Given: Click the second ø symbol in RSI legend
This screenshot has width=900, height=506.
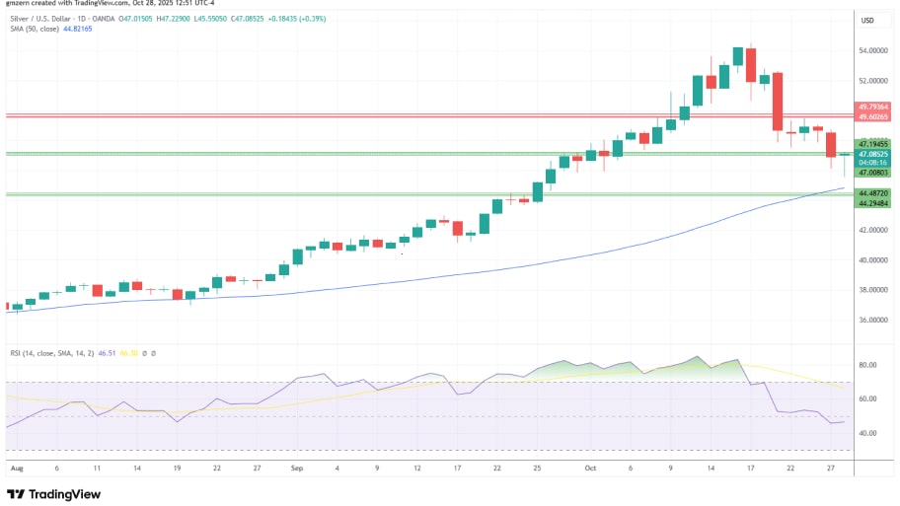Looking at the screenshot, I should (x=153, y=353).
